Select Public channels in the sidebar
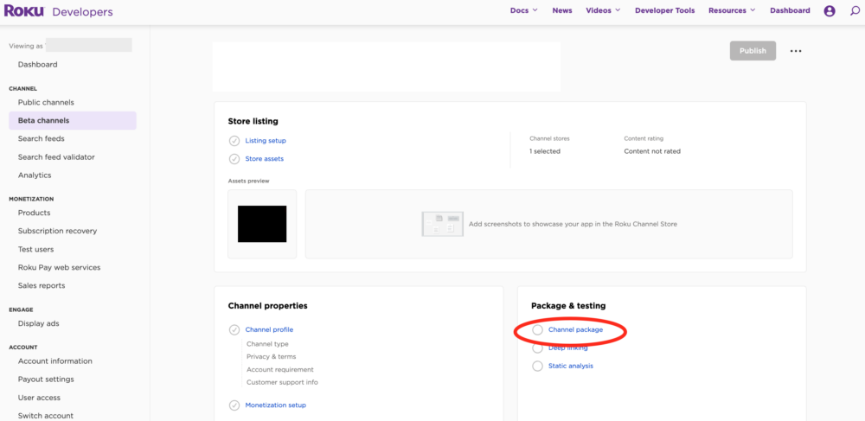865x421 pixels. click(x=46, y=103)
